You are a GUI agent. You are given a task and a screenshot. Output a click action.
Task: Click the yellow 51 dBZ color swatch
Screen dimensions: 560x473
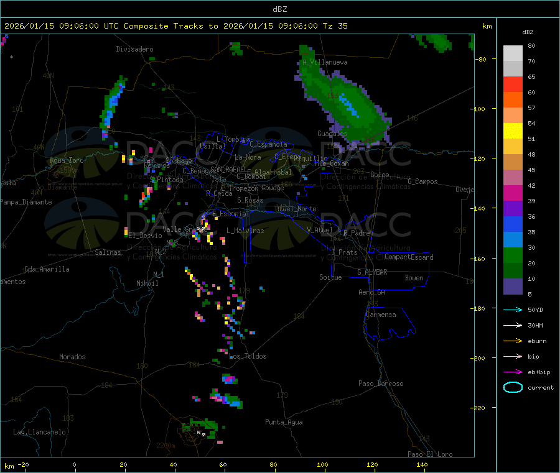(513, 131)
